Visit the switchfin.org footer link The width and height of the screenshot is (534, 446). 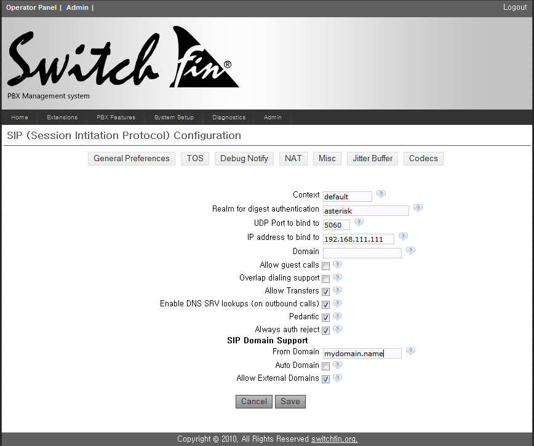[x=335, y=439]
